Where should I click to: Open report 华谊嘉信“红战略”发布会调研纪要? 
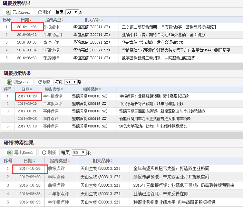pyautogui.click(x=153, y=42)
